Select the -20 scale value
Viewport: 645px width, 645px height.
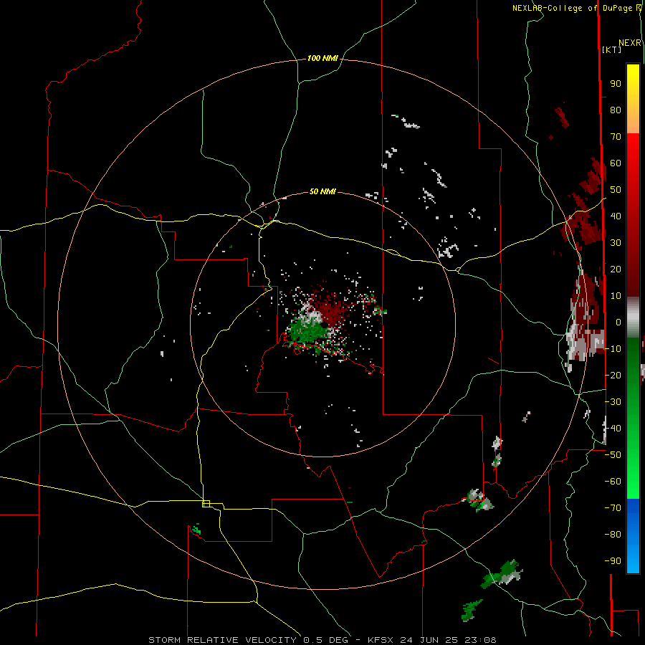[613, 376]
